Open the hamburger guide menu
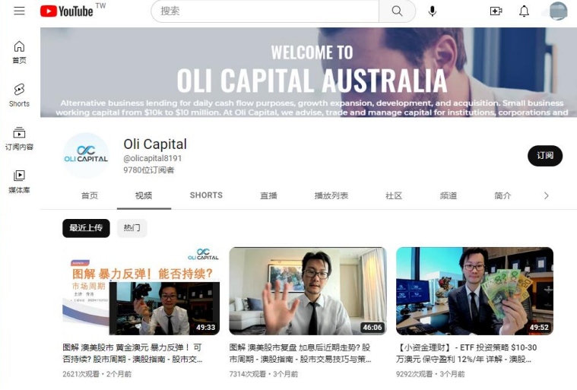The width and height of the screenshot is (577, 390). pos(19,11)
